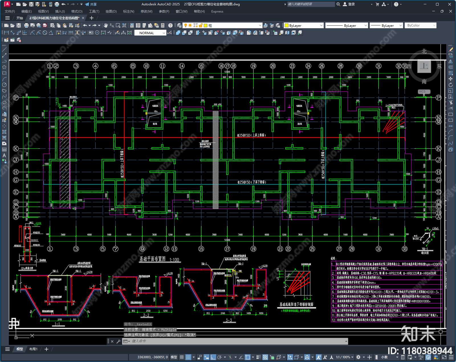This screenshot has width=456, height=362.
Task: Select the Angular dimension tool
Action: [51, 33]
